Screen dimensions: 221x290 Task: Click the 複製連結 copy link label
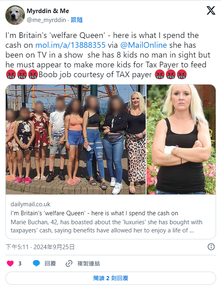pos(89,263)
